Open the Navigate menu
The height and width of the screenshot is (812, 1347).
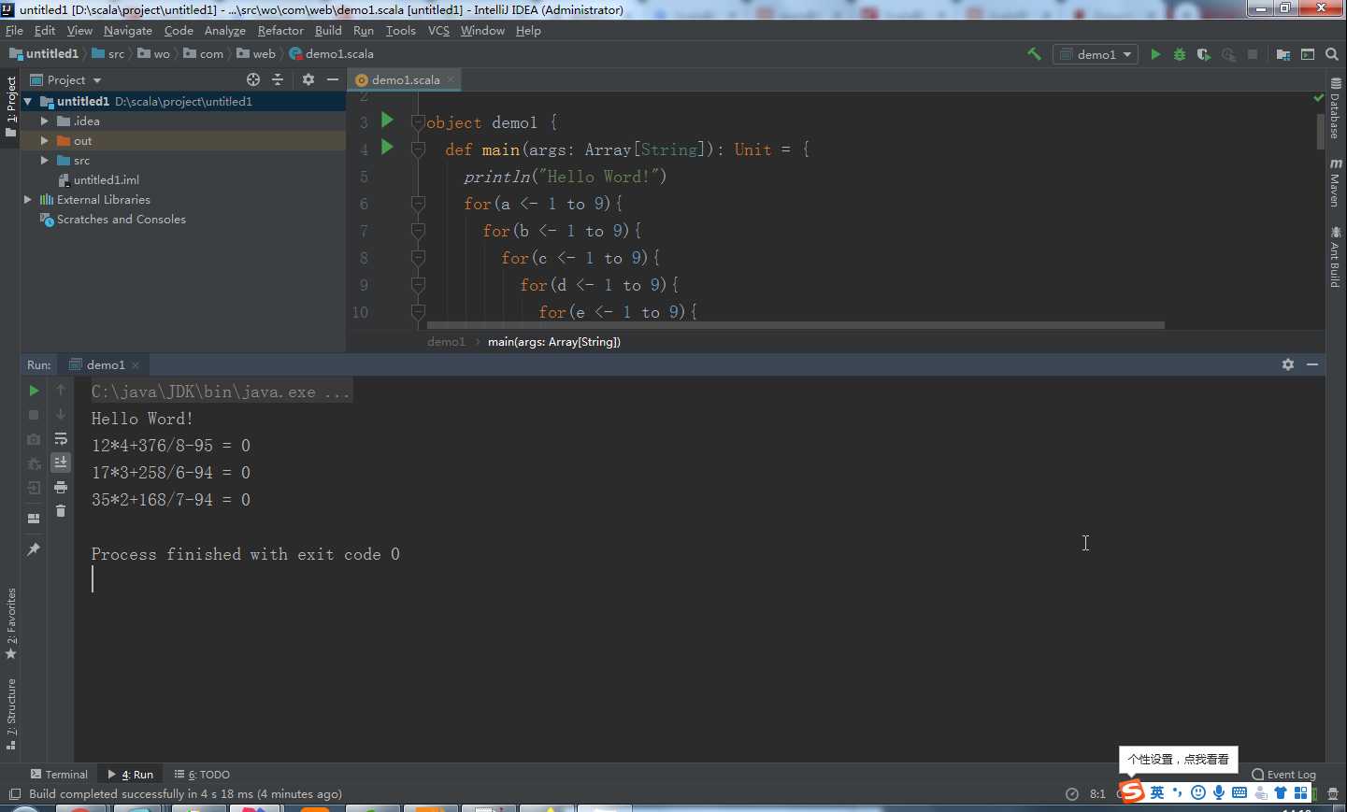click(128, 30)
